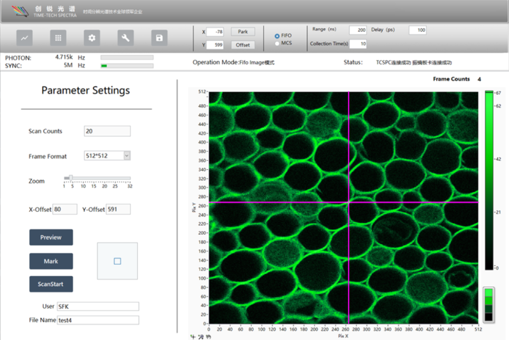Screen dimensions: 509x340
Task: Click the SYNC rate progress bar
Action: pyautogui.click(x=127, y=66)
